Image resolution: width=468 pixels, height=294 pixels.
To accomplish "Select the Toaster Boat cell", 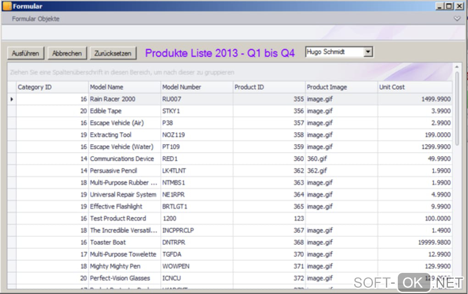I will [x=124, y=242].
